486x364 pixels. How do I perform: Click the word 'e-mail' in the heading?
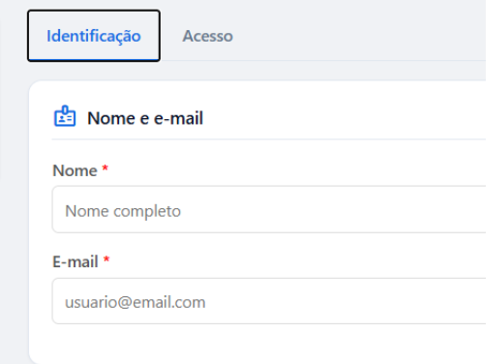[178, 118]
